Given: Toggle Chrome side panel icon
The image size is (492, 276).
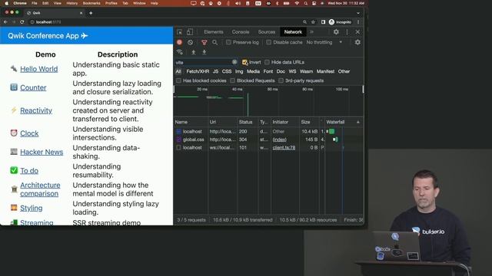Looking at the screenshot, I should (x=323, y=22).
